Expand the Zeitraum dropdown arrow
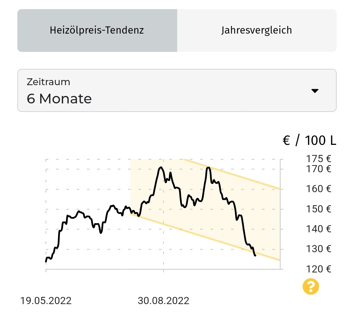 coord(315,91)
